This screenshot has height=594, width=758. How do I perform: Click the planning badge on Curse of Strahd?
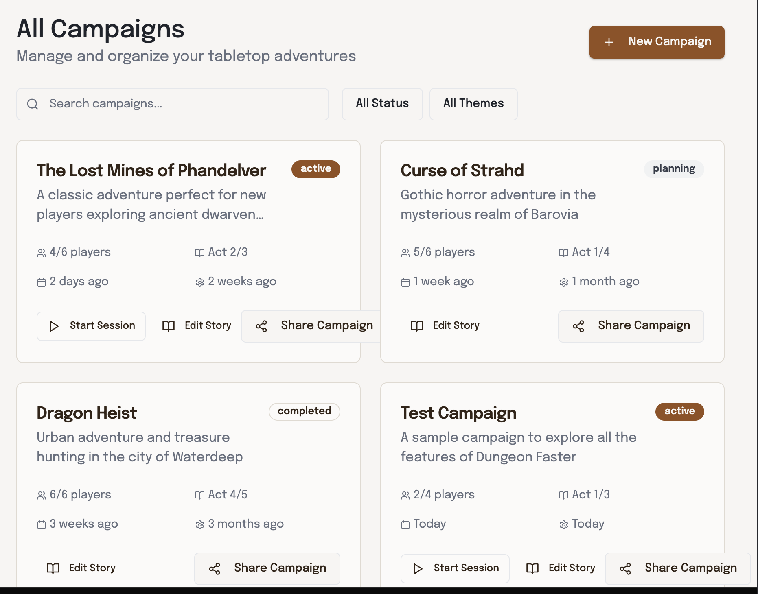(x=674, y=169)
